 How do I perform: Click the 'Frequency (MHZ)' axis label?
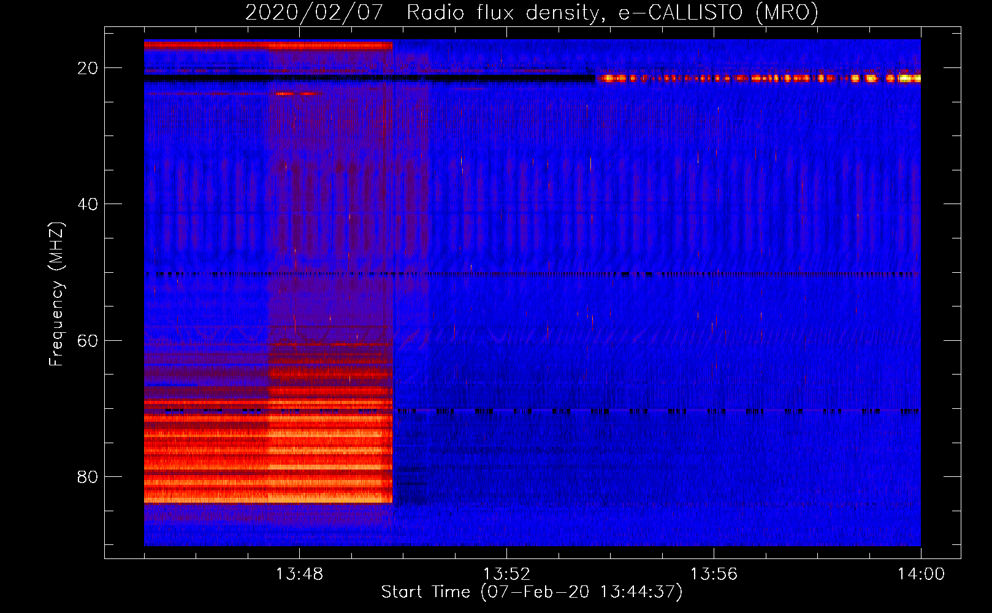tap(56, 294)
